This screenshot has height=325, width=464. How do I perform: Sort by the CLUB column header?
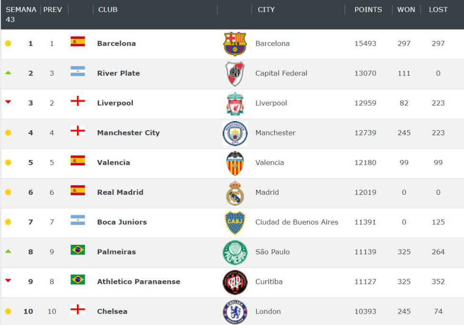[108, 10]
